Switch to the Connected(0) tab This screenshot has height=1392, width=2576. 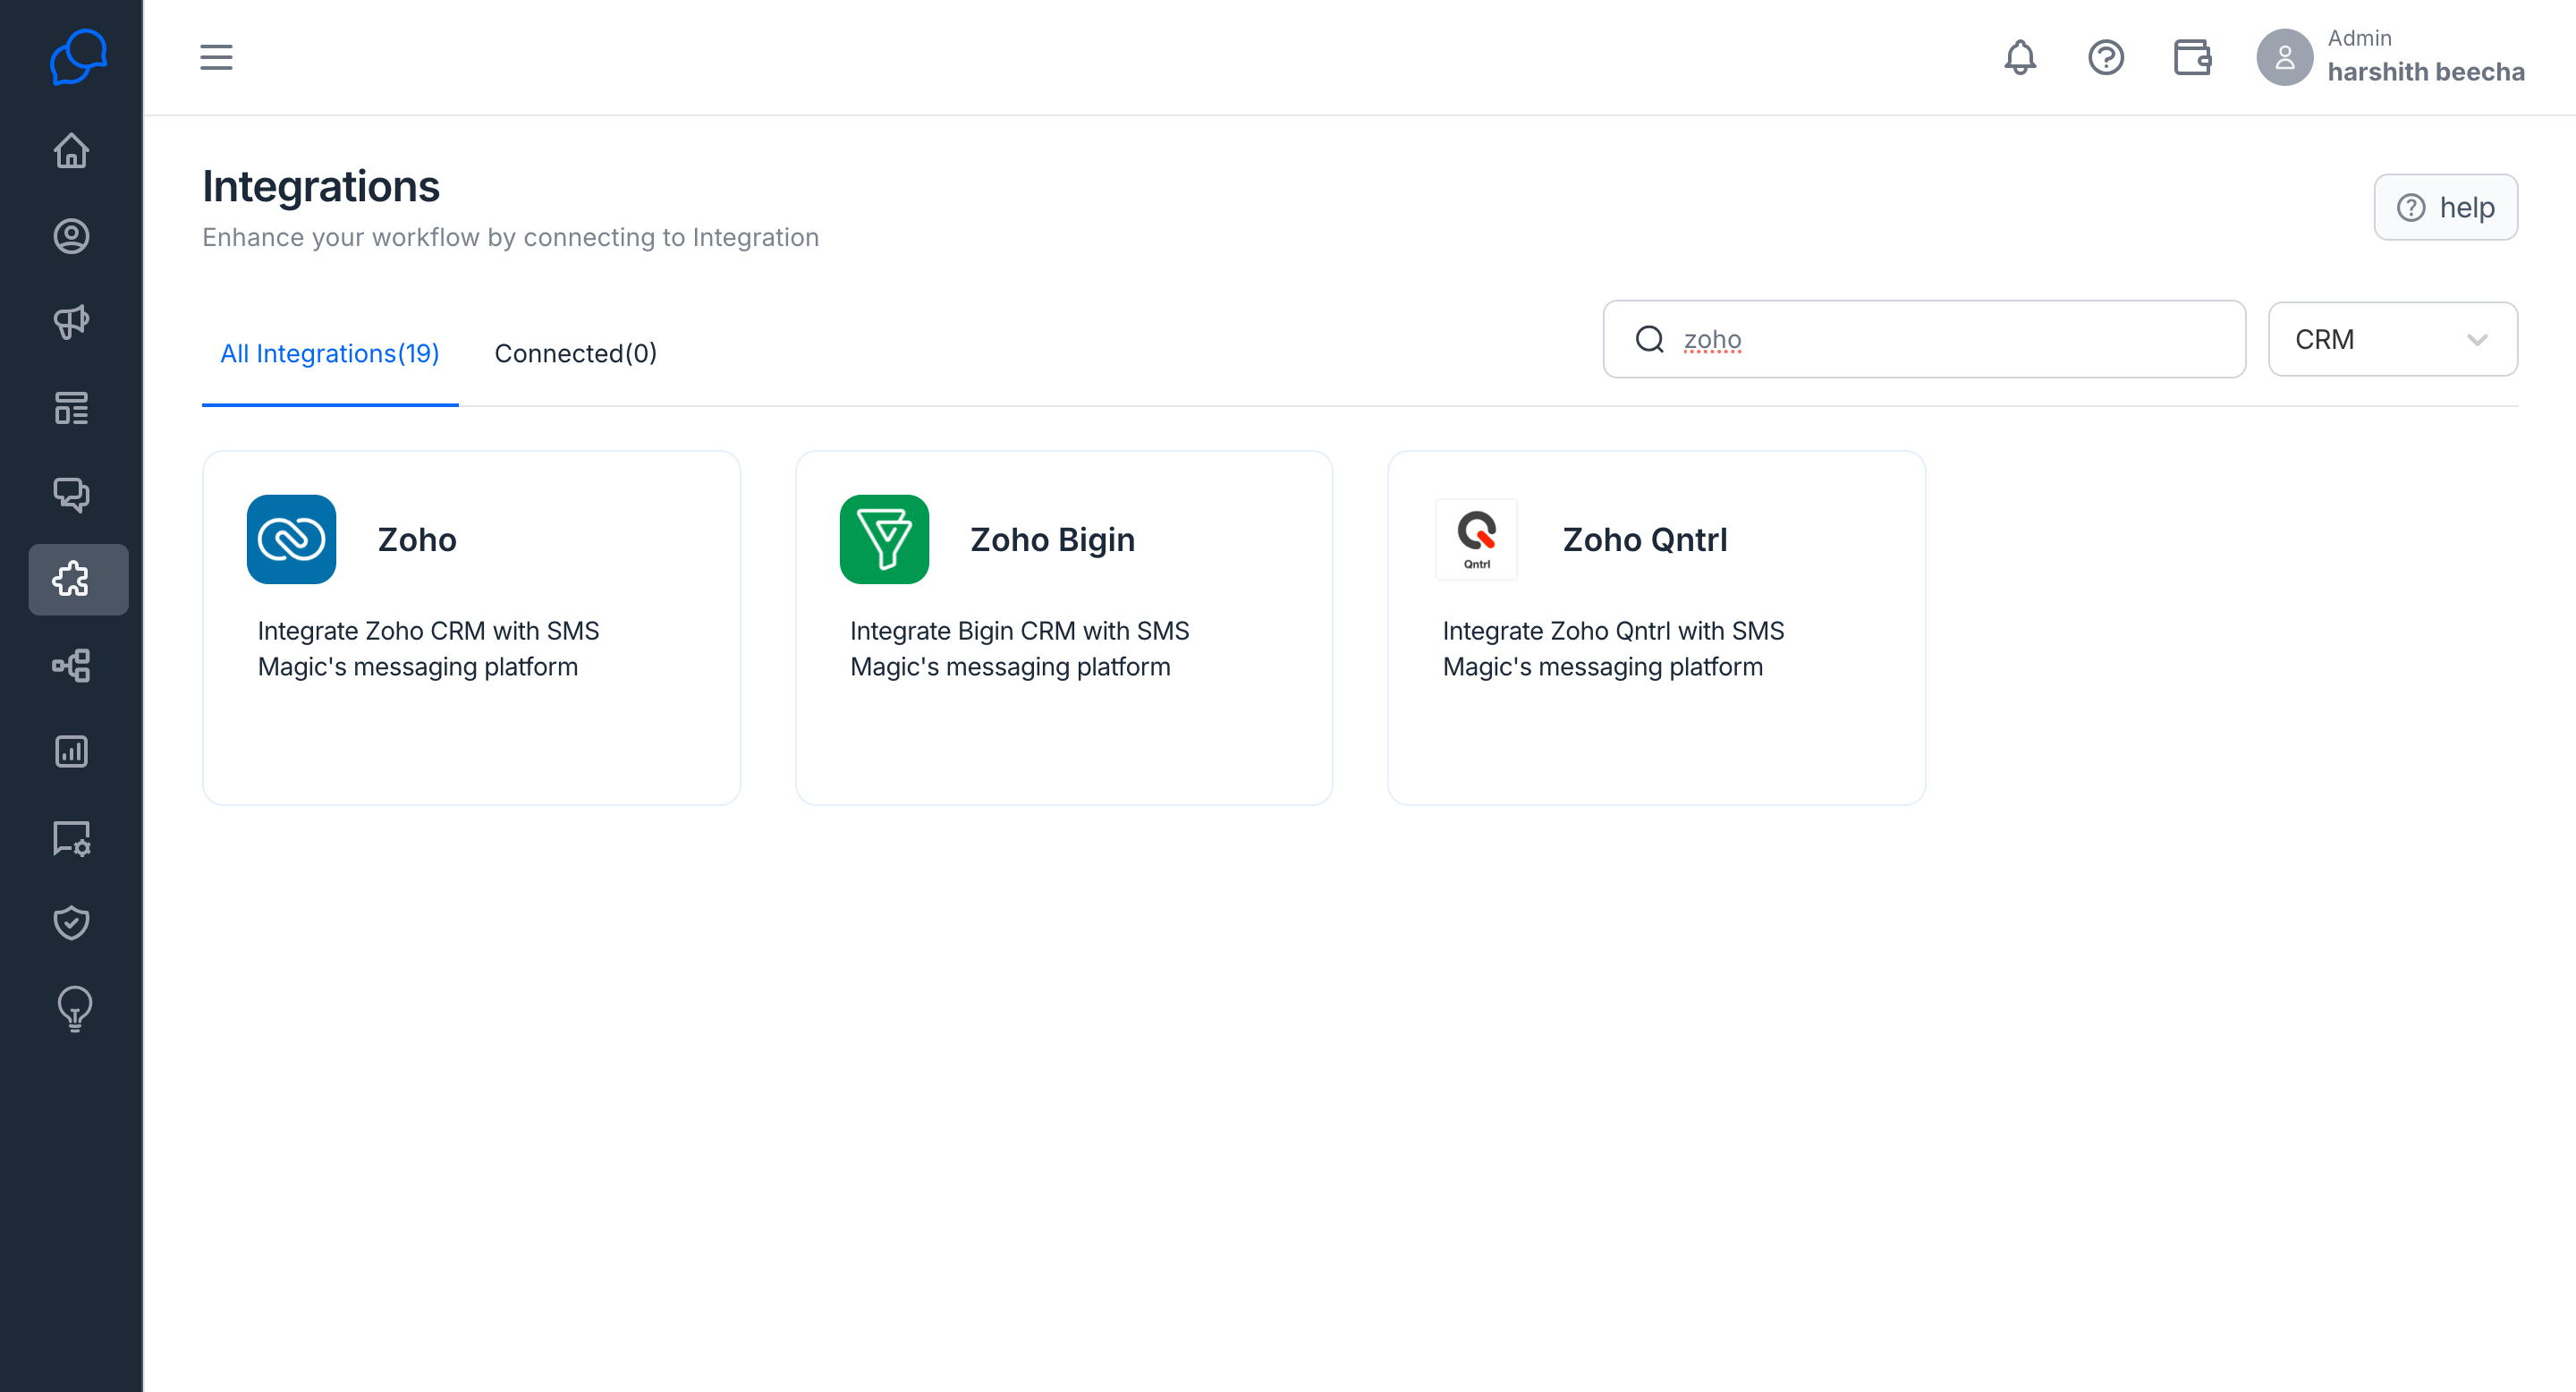[575, 354]
